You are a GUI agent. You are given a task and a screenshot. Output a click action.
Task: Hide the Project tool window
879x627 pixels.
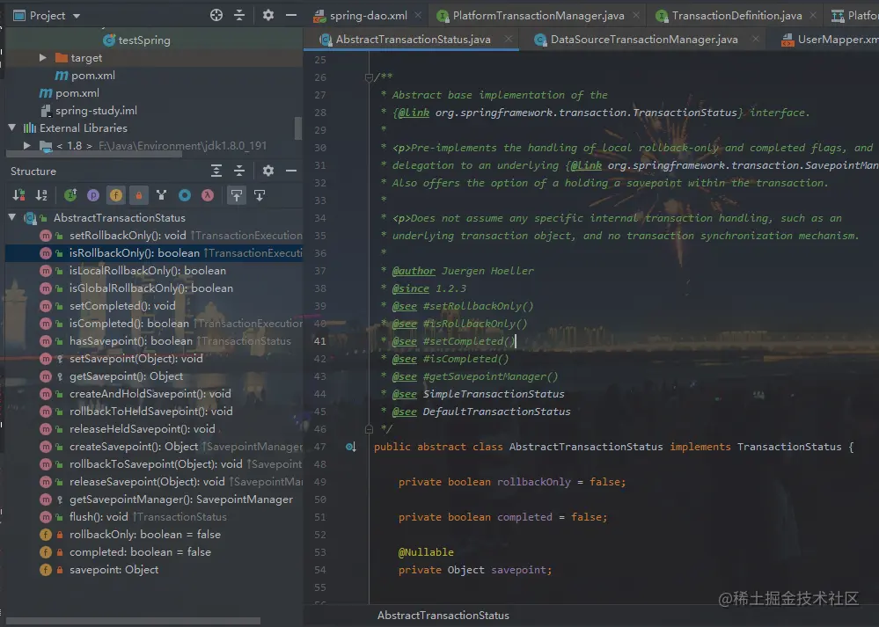(291, 15)
